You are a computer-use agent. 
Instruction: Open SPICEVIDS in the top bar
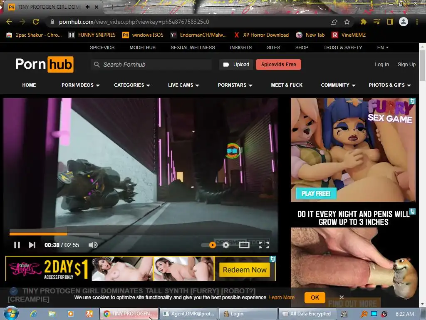click(x=102, y=47)
